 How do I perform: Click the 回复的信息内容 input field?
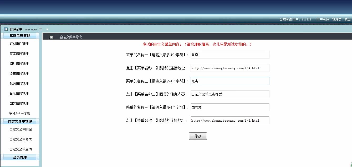pyautogui.click(x=230, y=94)
